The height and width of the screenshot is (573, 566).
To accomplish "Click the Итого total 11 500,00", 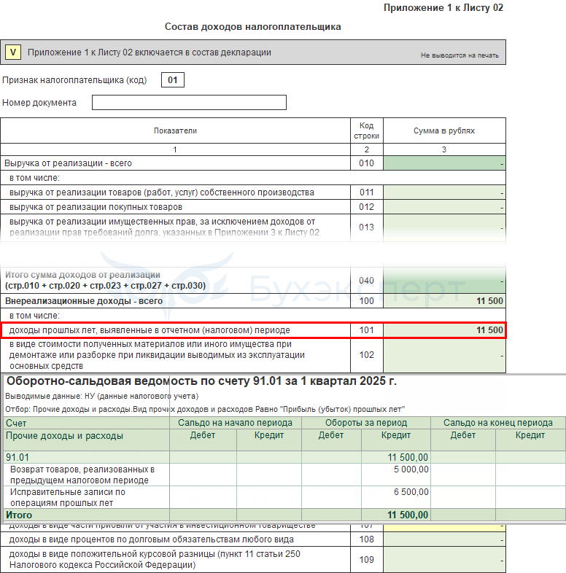I will [408, 515].
